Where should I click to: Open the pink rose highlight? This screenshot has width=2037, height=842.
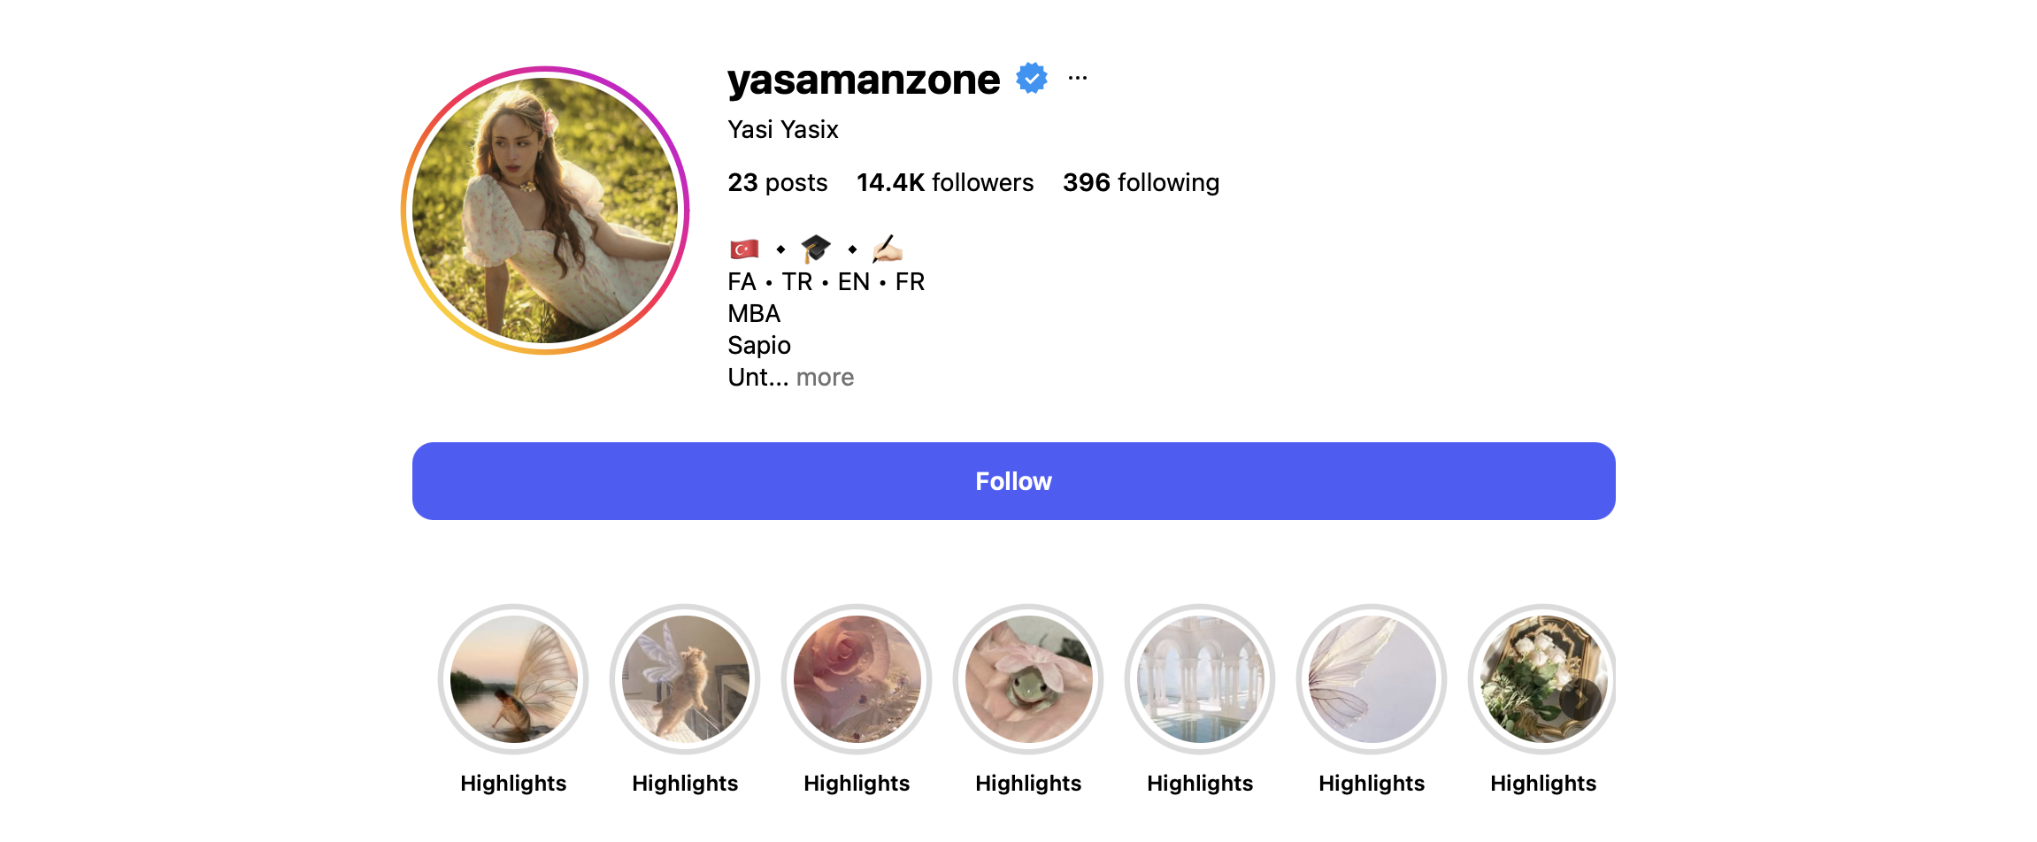tap(857, 679)
